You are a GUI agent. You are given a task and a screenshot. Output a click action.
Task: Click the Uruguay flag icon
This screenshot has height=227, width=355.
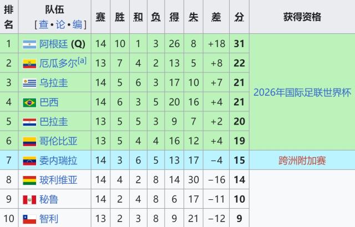tap(29, 83)
